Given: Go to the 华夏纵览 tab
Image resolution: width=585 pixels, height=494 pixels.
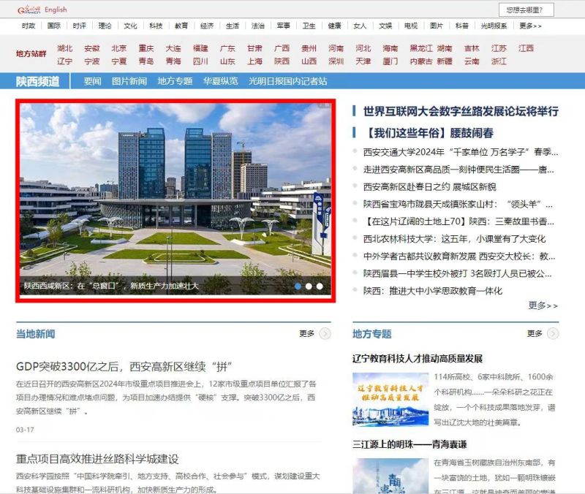Looking at the screenshot, I should 220,81.
